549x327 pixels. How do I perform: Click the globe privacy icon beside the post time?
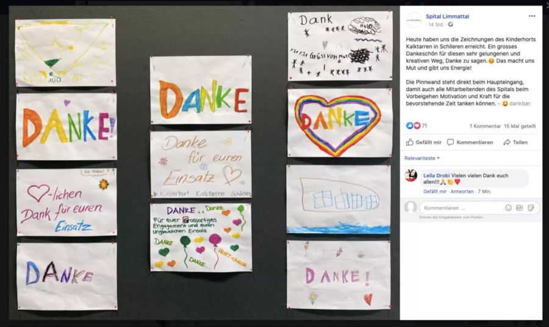coord(451,24)
